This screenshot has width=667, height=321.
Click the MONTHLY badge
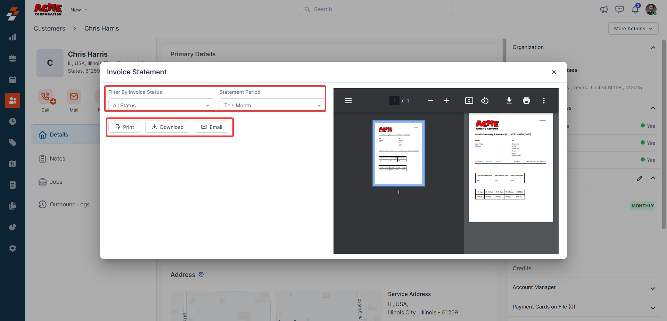click(642, 206)
